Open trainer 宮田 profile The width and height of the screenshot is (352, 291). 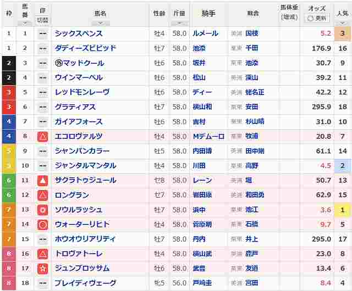click(x=252, y=283)
